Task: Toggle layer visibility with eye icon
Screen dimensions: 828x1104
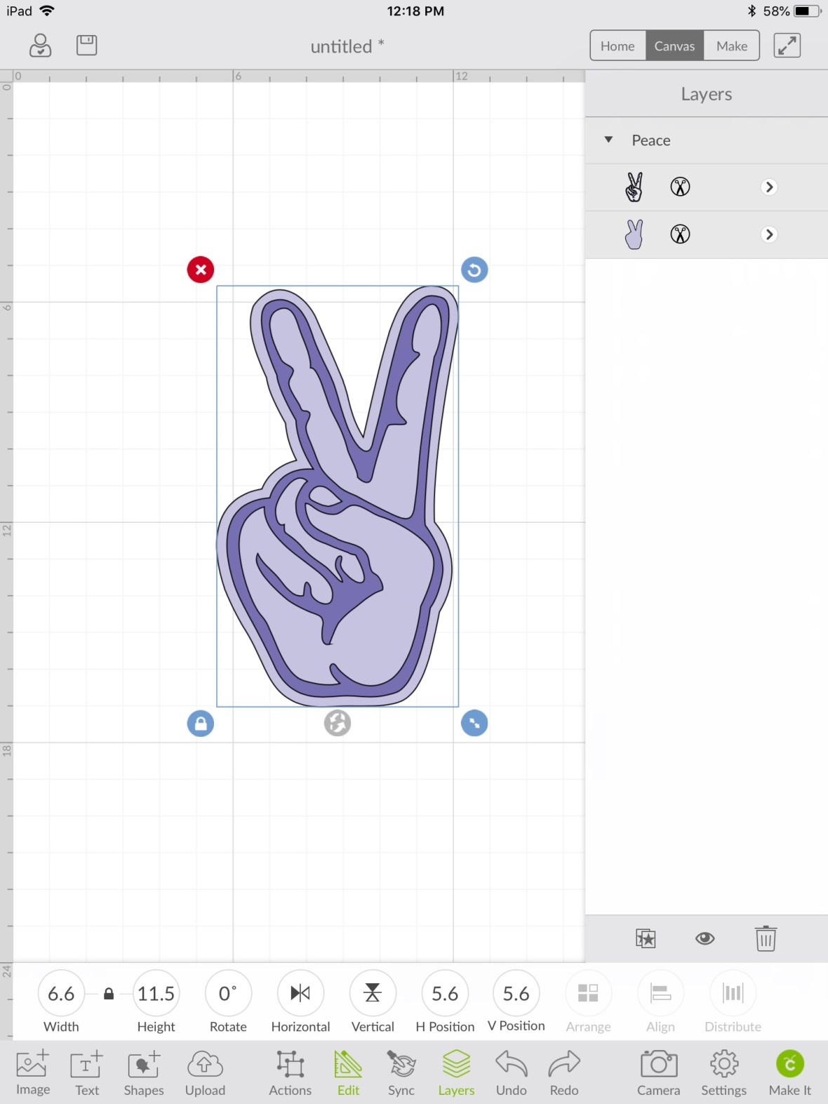Action: click(x=705, y=938)
